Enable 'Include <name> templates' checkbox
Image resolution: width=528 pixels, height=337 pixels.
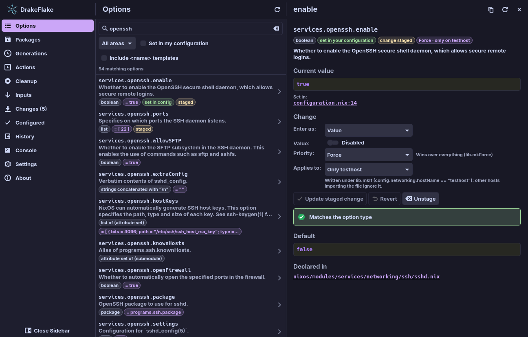coord(104,58)
